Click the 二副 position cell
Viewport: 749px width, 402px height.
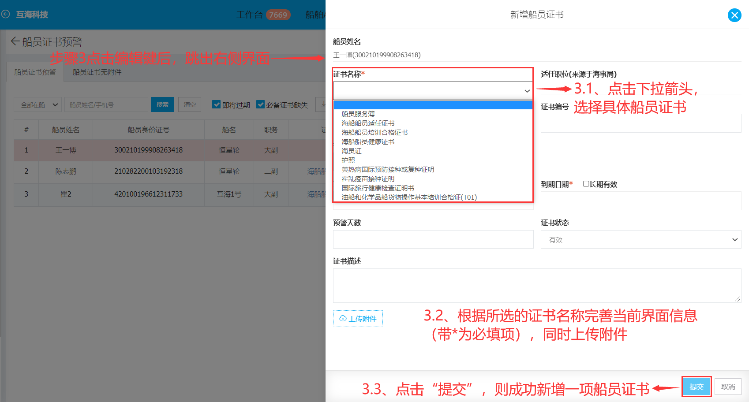(271, 171)
